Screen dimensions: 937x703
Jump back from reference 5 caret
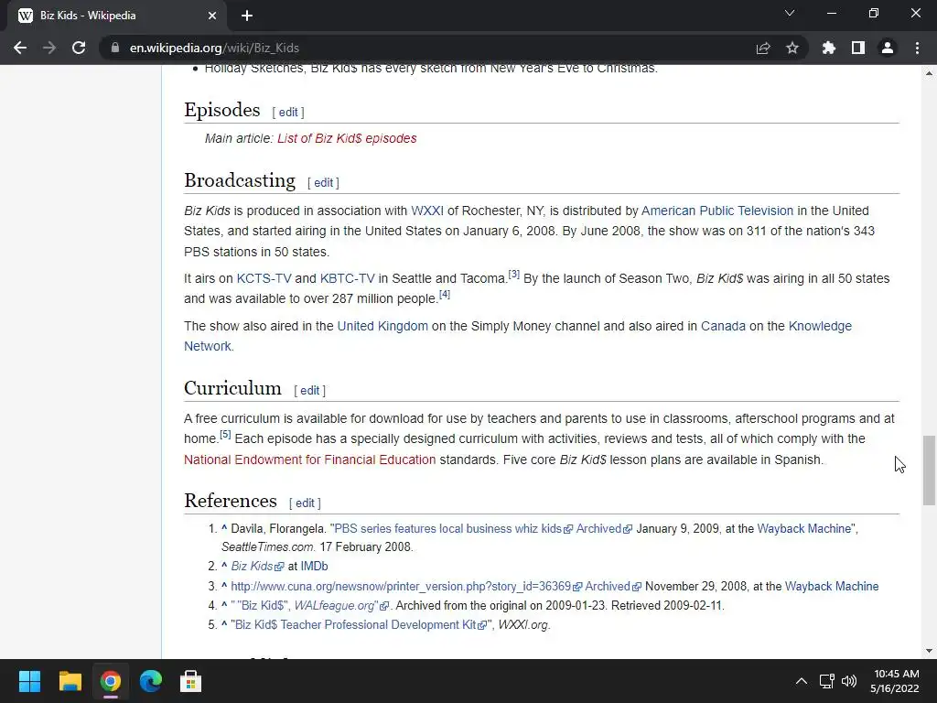(224, 624)
